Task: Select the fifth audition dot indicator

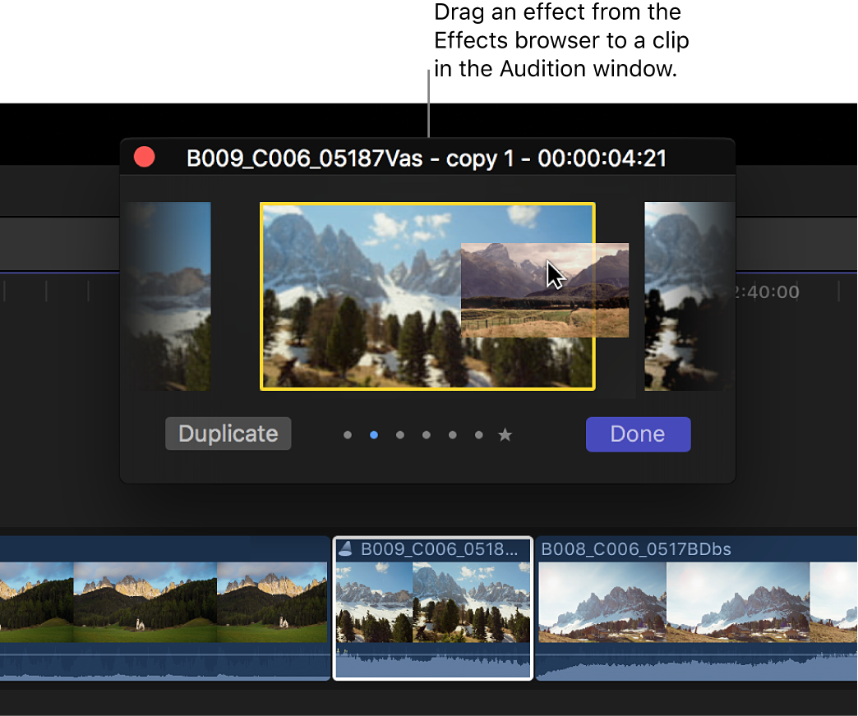Action: (x=453, y=435)
